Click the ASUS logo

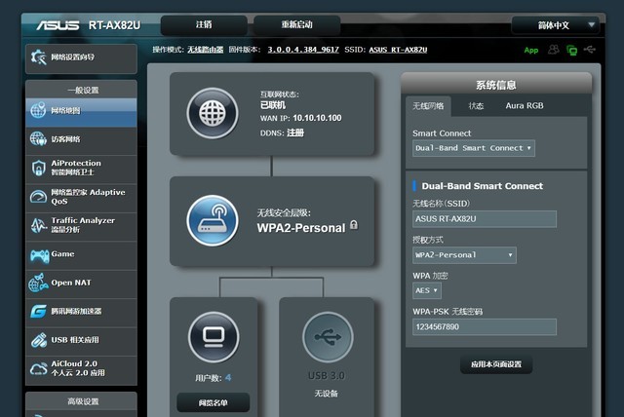coord(58,25)
